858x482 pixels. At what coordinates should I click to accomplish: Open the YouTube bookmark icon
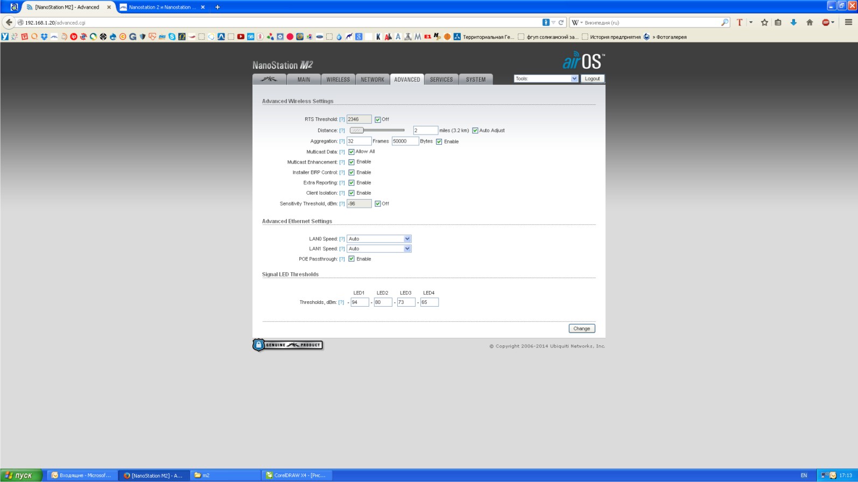coord(241,37)
